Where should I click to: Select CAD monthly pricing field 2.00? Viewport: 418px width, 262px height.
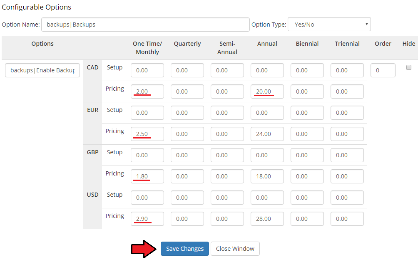(147, 91)
